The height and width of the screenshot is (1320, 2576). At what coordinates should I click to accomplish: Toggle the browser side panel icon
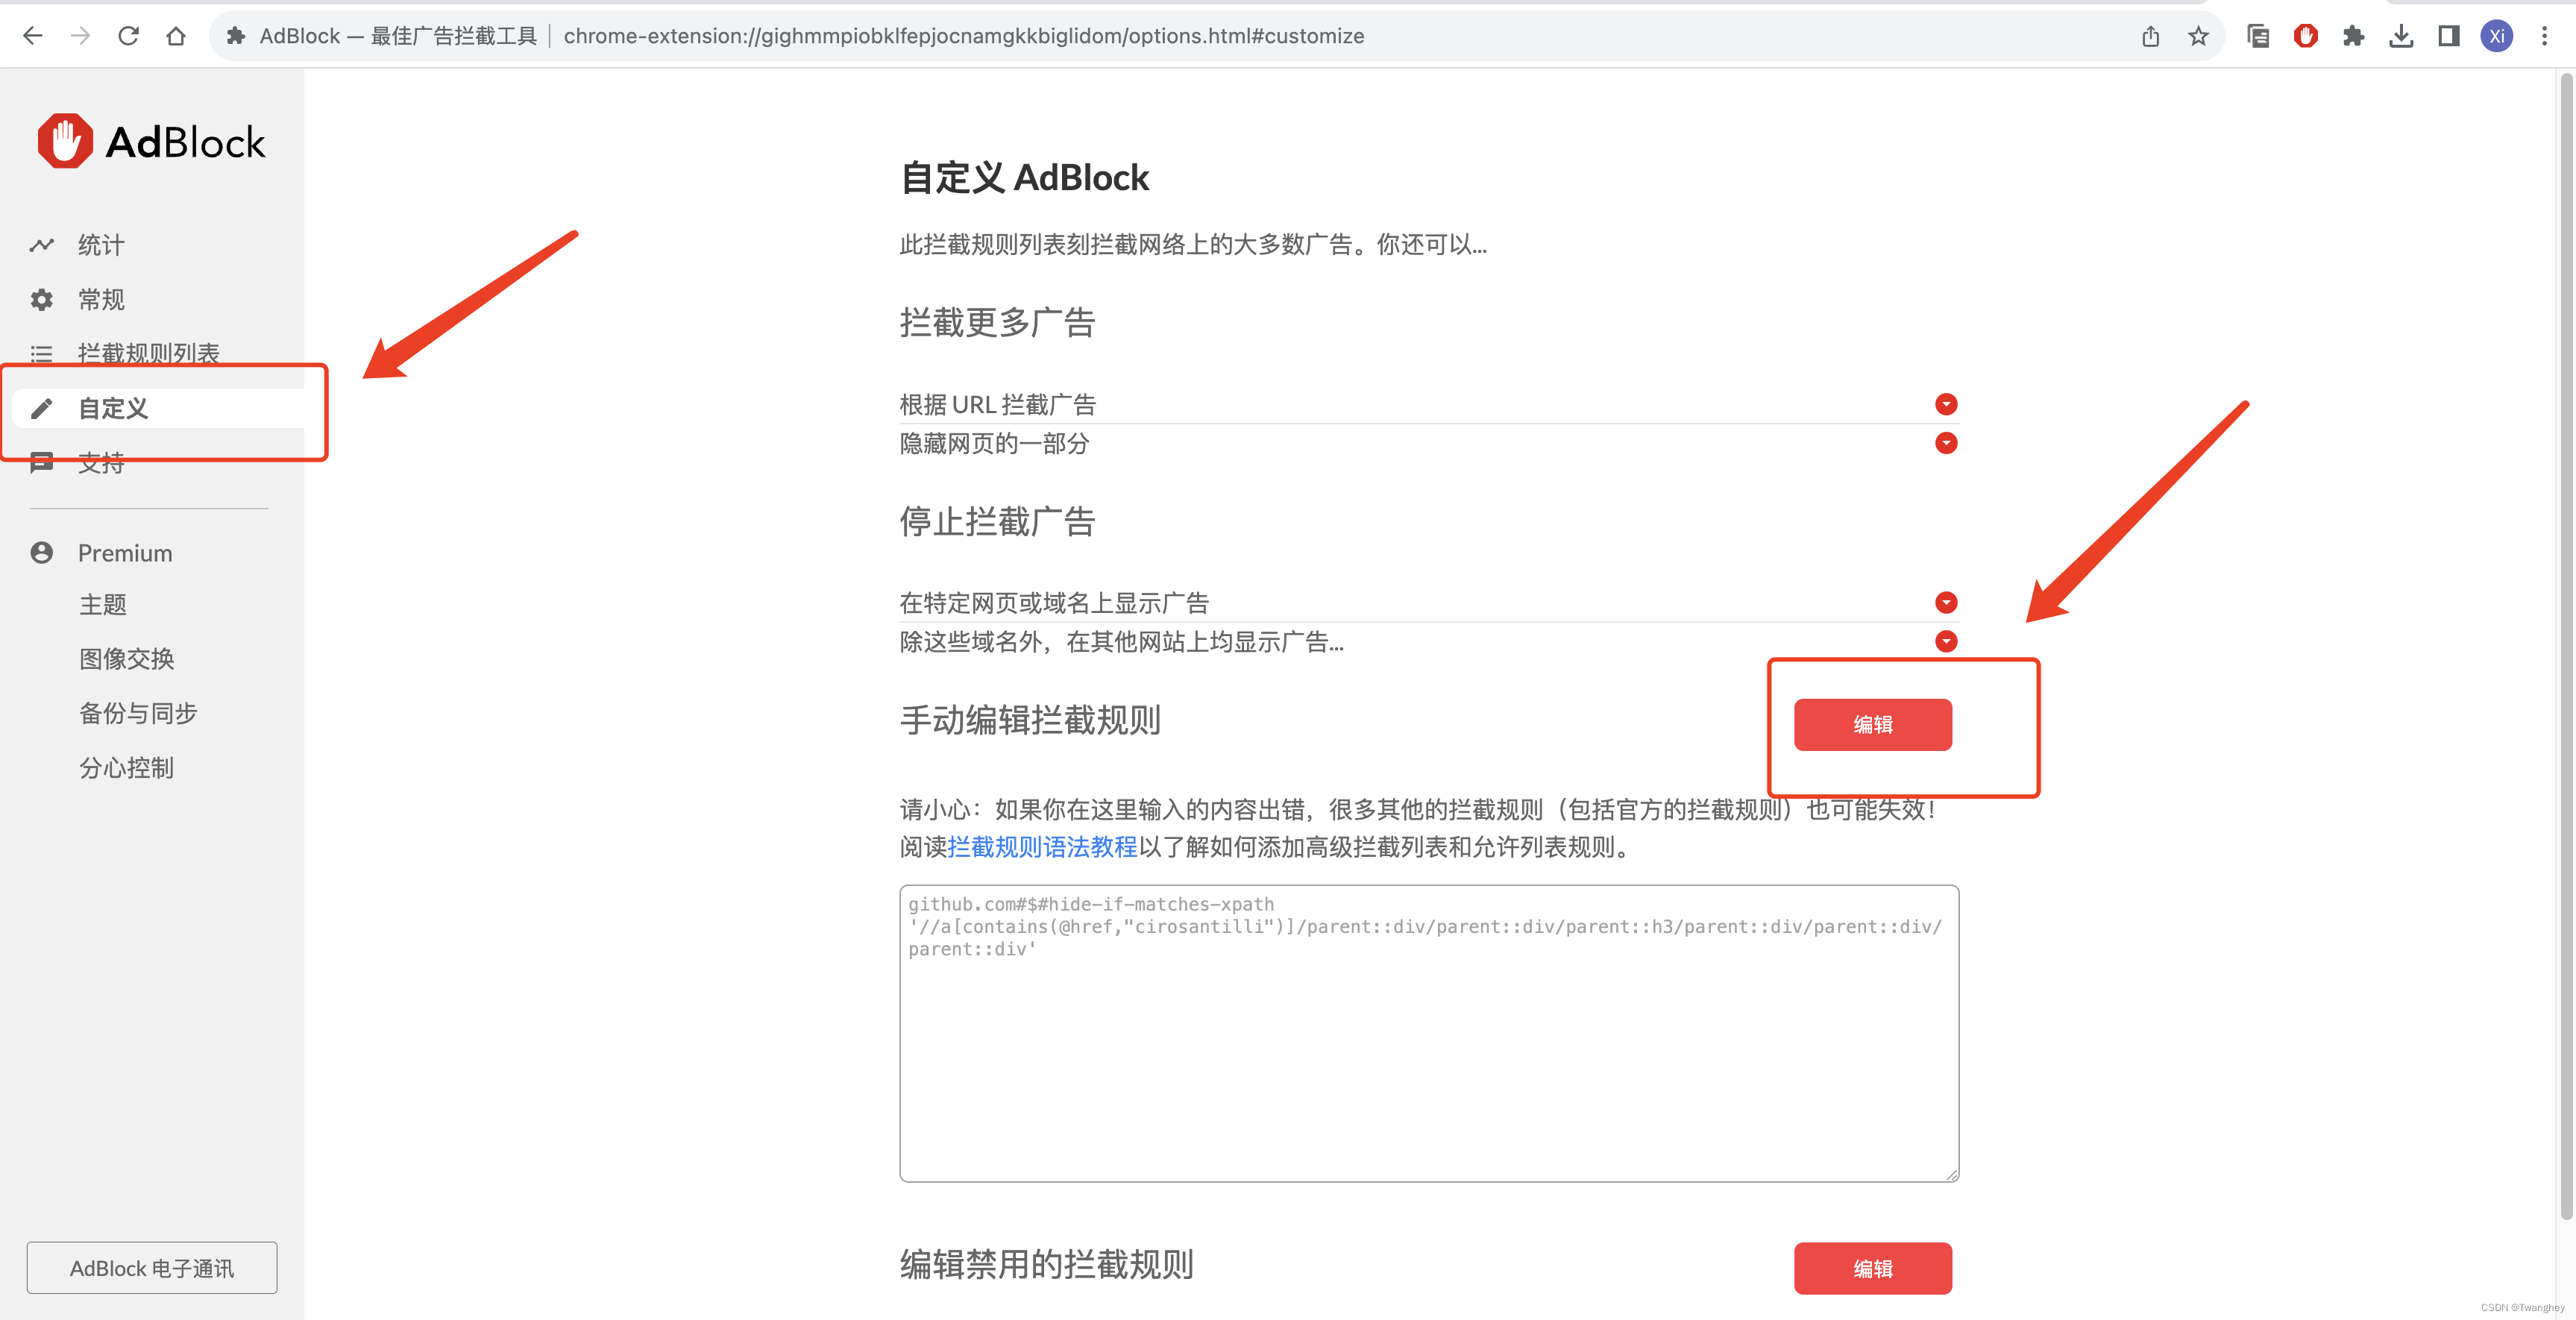pos(2449,36)
